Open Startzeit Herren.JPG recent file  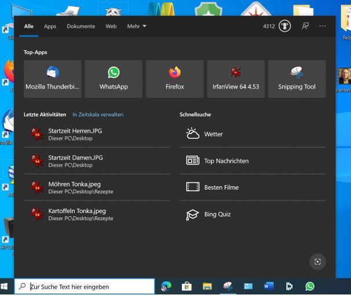97,134
